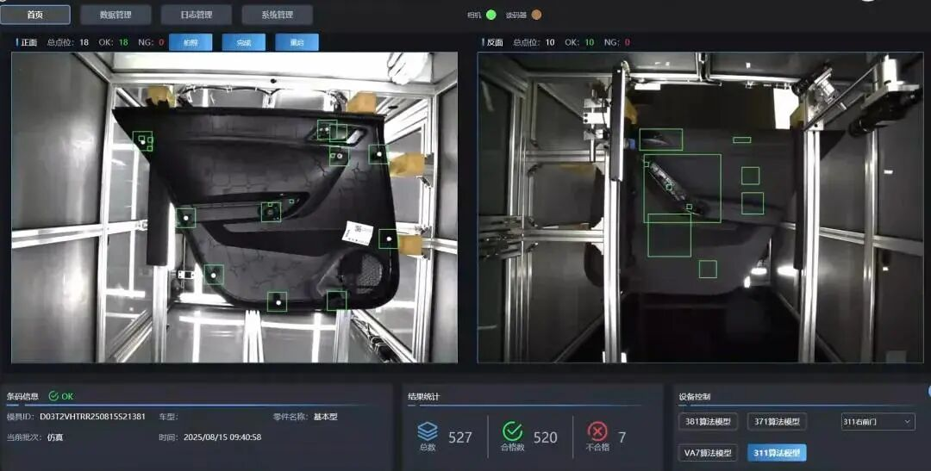Click the blue 拍照 capture button

[191, 42]
